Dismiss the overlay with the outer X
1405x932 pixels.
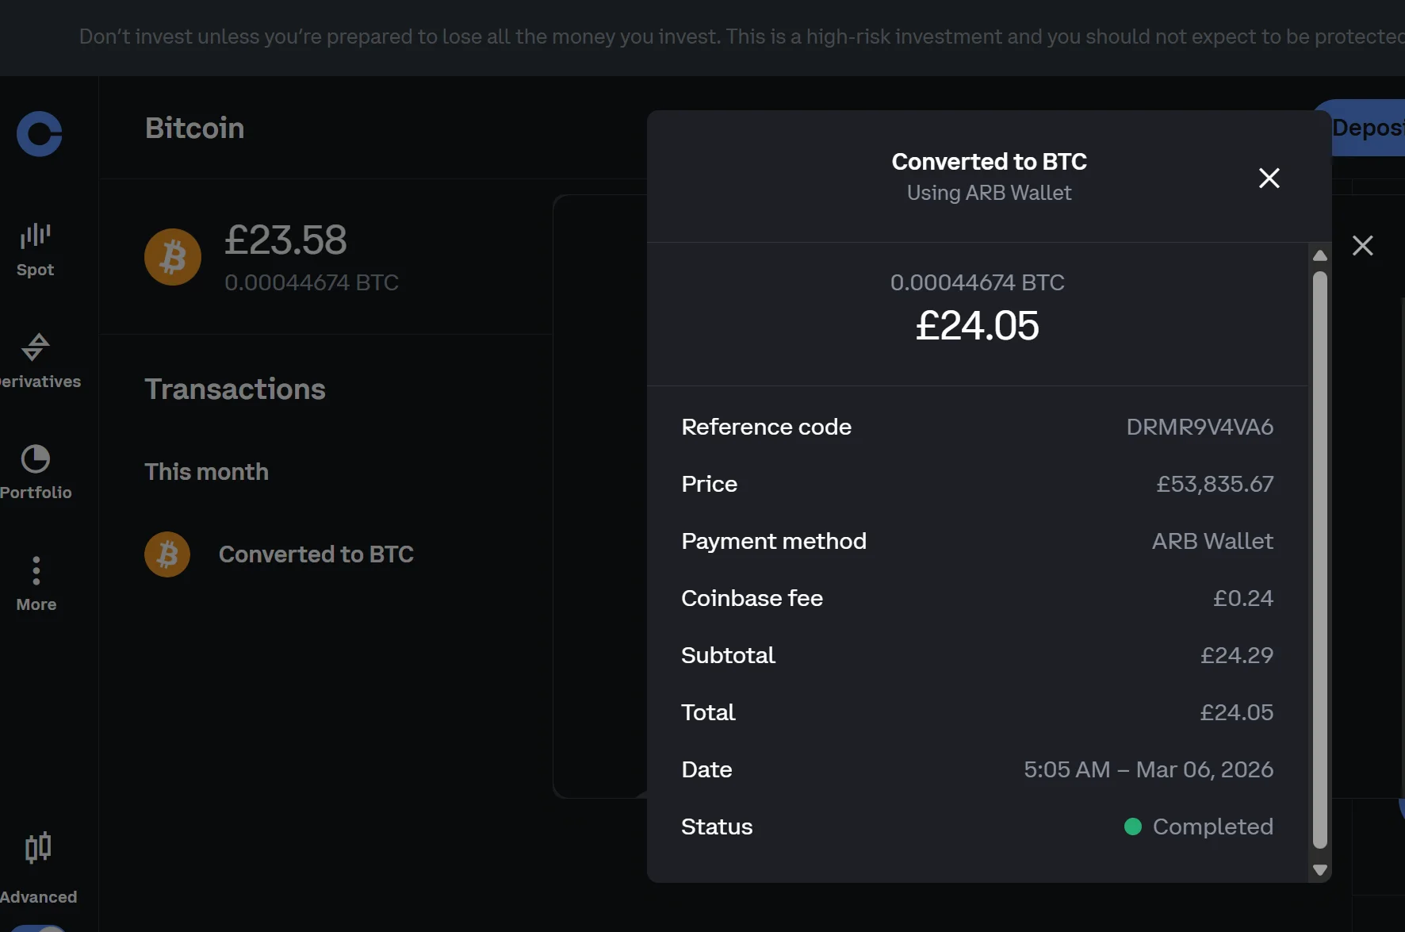click(1363, 245)
